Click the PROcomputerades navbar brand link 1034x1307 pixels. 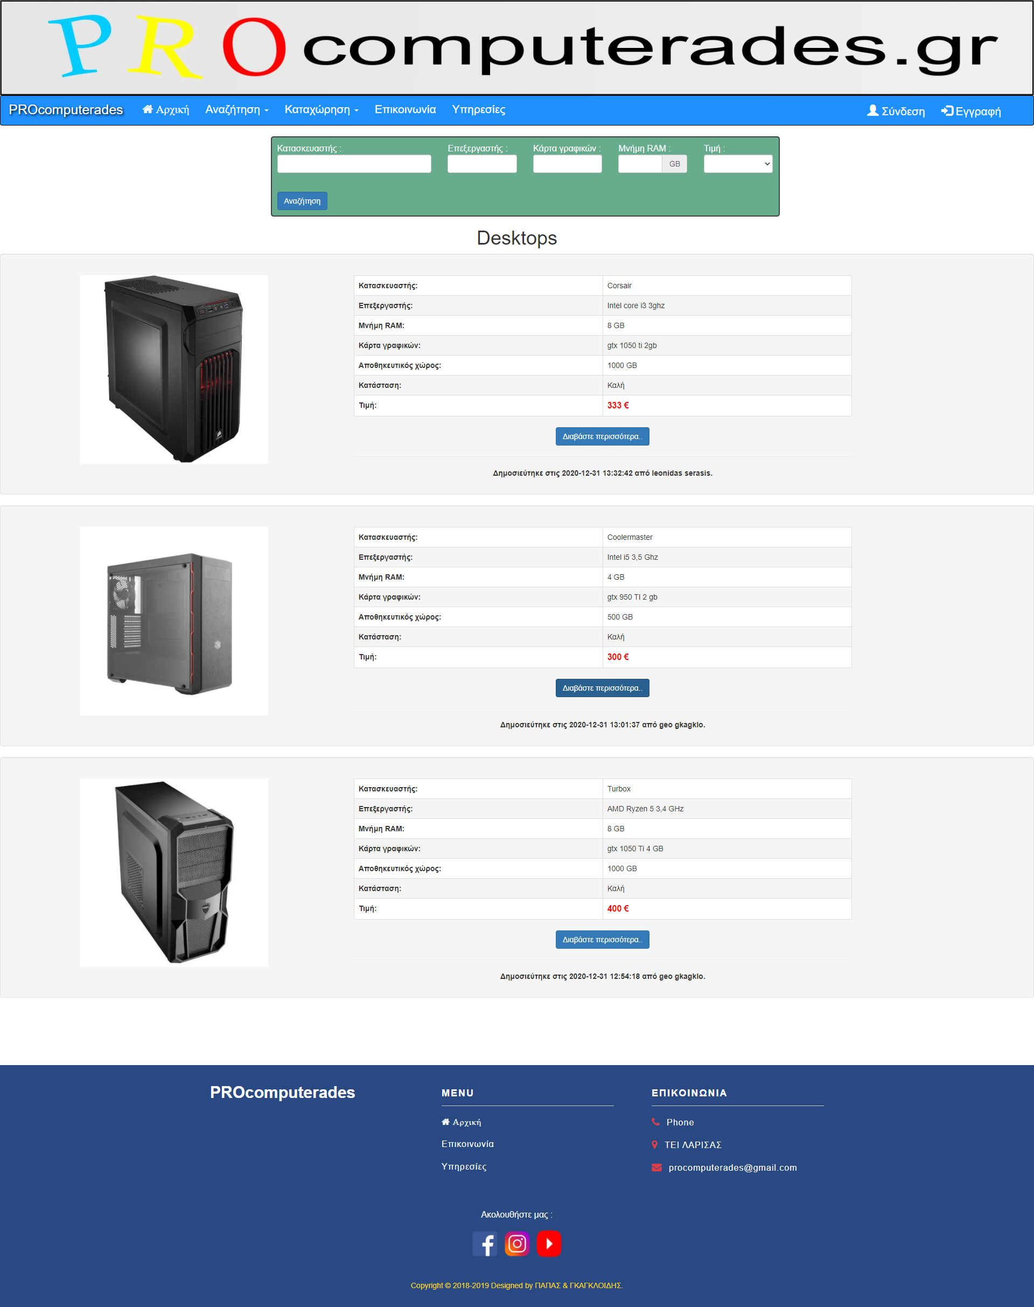click(x=65, y=109)
